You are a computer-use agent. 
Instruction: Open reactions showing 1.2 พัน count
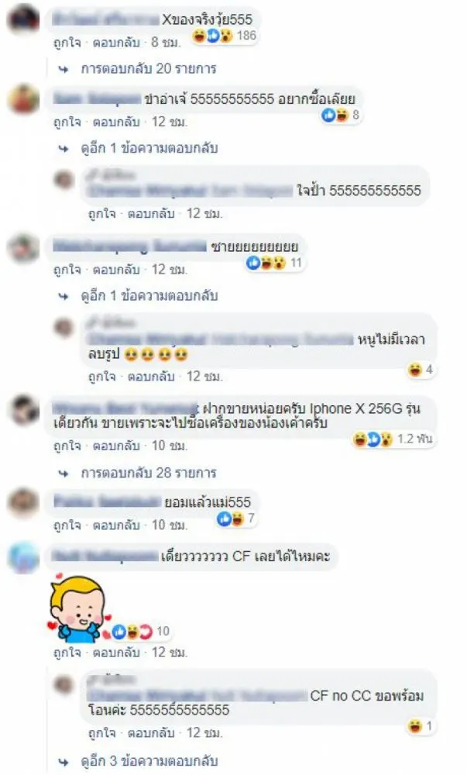(x=393, y=439)
